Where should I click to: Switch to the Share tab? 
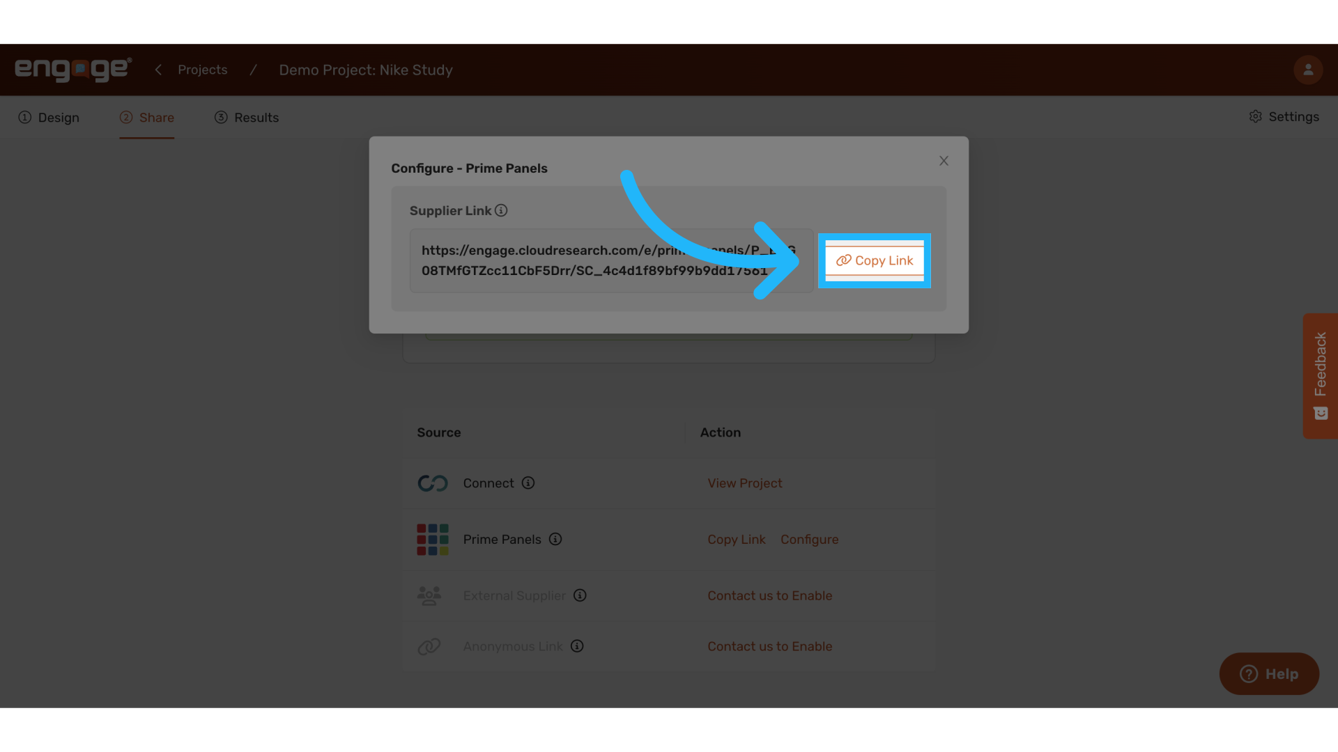pos(146,117)
